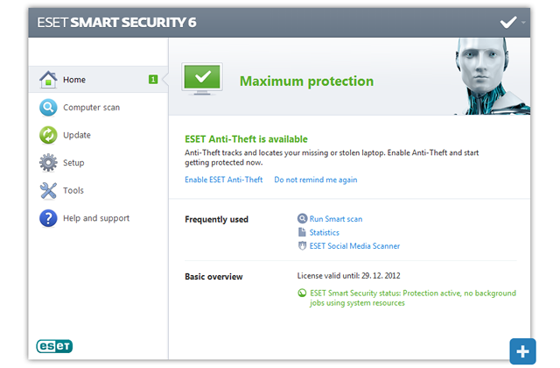Launch ESET Social Media Scanner link
Screen dimensions: 560x368
354,246
